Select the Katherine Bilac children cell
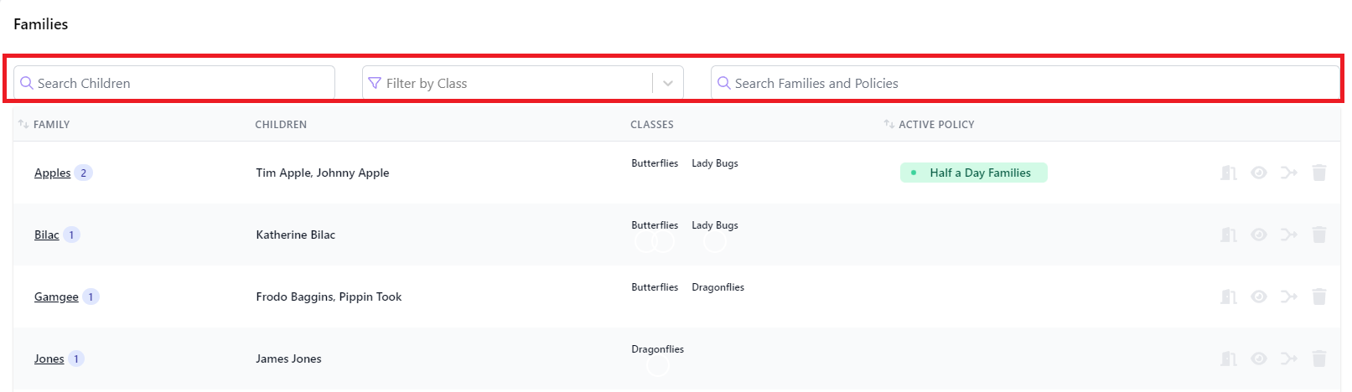The width and height of the screenshot is (1352, 392). pyautogui.click(x=296, y=235)
